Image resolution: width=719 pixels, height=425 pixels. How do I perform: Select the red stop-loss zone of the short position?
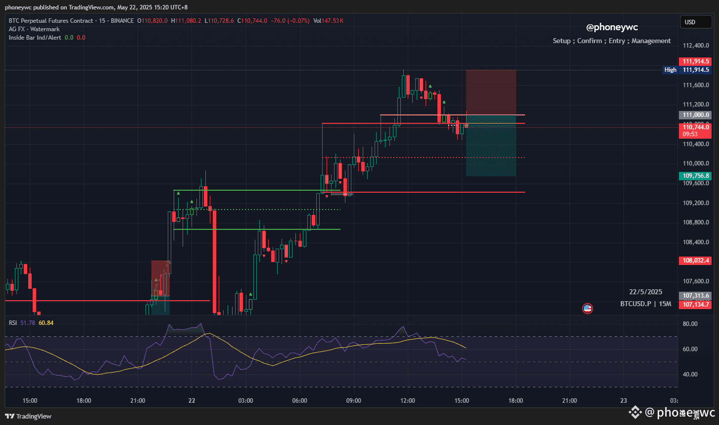(x=491, y=93)
